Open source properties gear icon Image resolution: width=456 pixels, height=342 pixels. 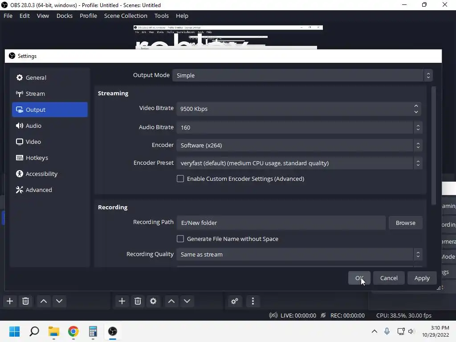point(153,301)
